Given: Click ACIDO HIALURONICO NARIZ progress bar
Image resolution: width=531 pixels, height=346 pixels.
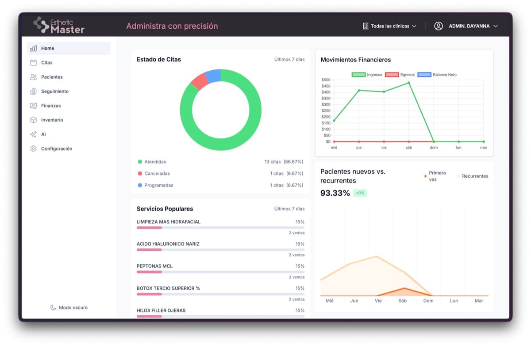Looking at the screenshot, I should 220,250.
